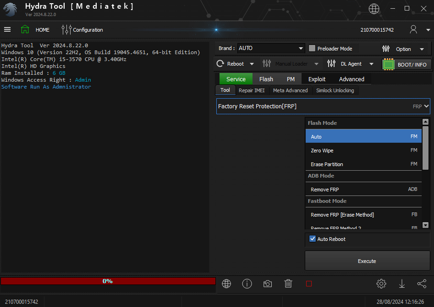
Task: Click the BOOT/ INFO button label
Action: coord(412,65)
